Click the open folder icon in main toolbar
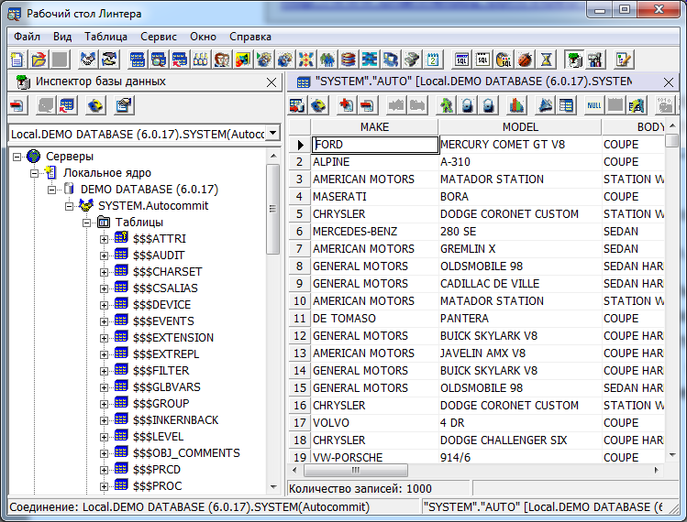Screen dimensions: 687x522 39,60
